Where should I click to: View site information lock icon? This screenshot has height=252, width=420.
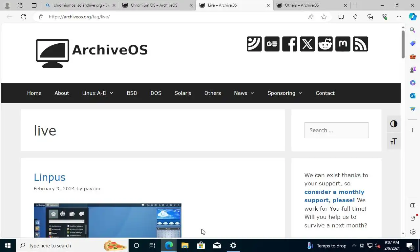coord(41,17)
